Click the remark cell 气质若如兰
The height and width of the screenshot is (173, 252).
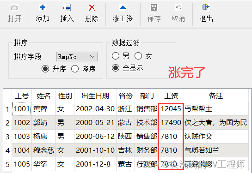pyautogui.click(x=215, y=150)
